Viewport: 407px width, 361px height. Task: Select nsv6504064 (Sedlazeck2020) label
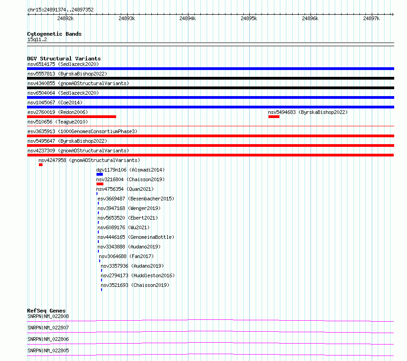pos(63,93)
